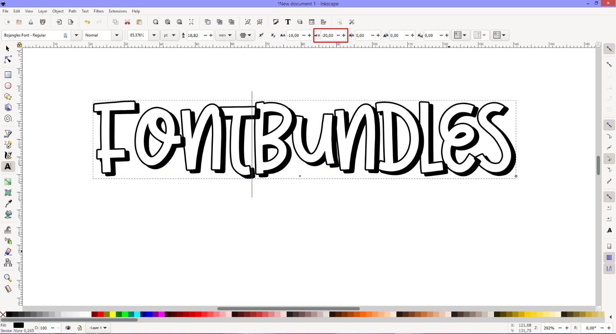Open the File menu

point(5,11)
